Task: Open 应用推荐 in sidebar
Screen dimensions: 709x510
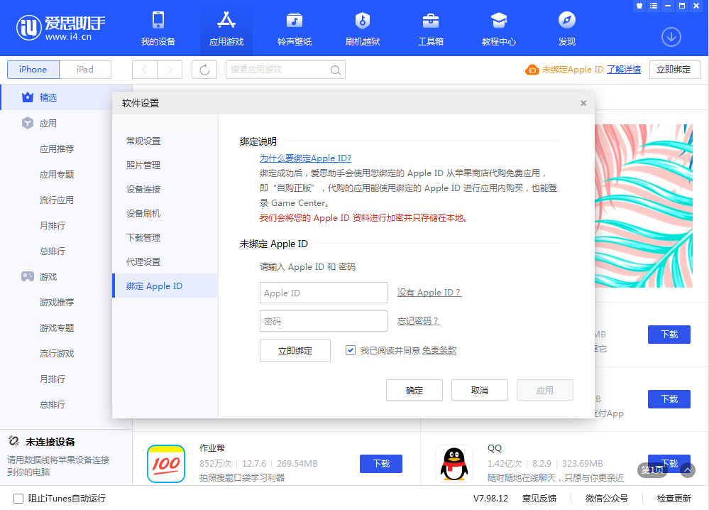Action: coord(57,149)
